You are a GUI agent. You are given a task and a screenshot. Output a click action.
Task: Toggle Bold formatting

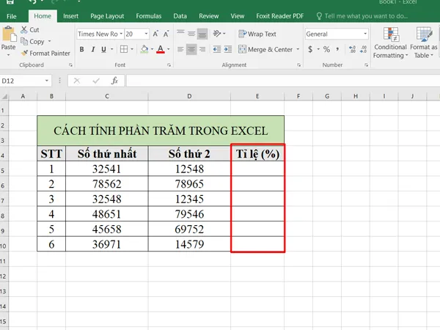pos(82,50)
